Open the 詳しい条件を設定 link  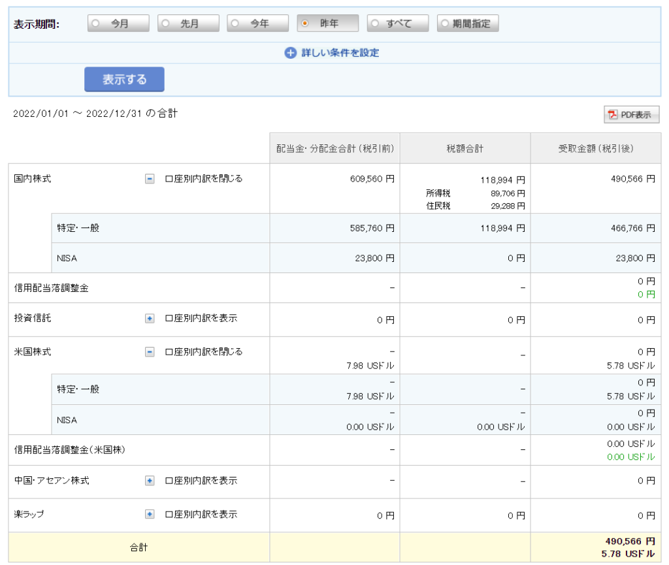click(x=340, y=53)
